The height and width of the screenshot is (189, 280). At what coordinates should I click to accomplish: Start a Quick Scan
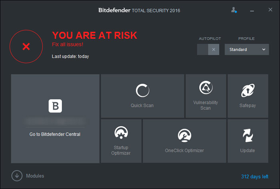coord(142,96)
